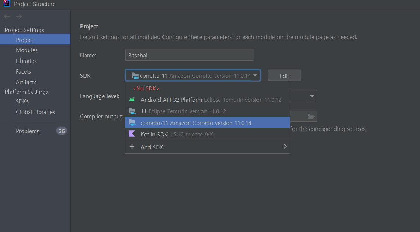The height and width of the screenshot is (232, 420).
Task: Collapse the SDK dropdown with its arrow
Action: (x=255, y=75)
